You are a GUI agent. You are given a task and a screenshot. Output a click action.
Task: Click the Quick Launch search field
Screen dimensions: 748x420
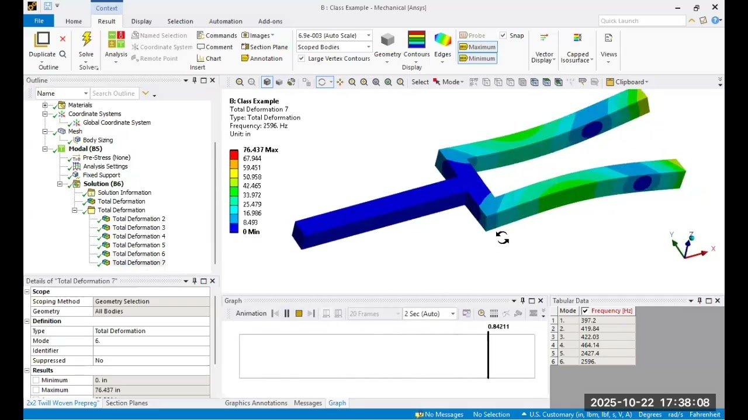coord(642,21)
